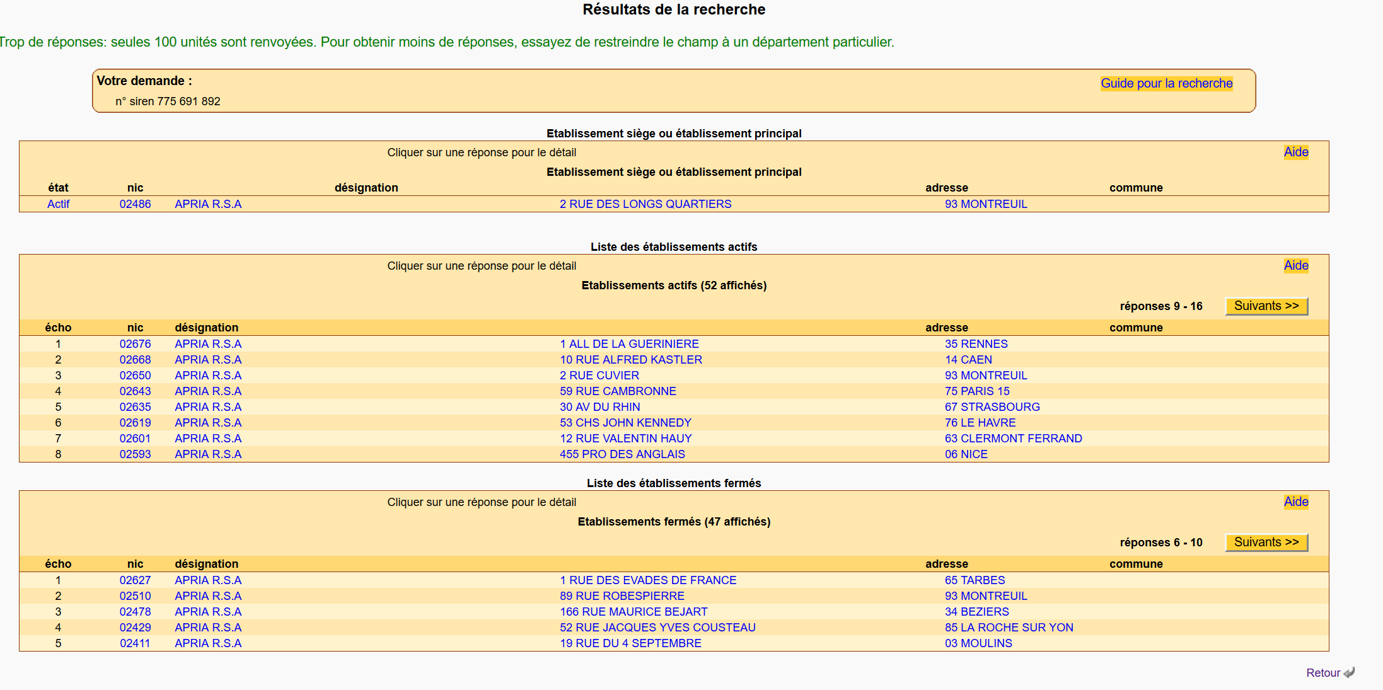Open closed establishment nic 02510

point(135,595)
